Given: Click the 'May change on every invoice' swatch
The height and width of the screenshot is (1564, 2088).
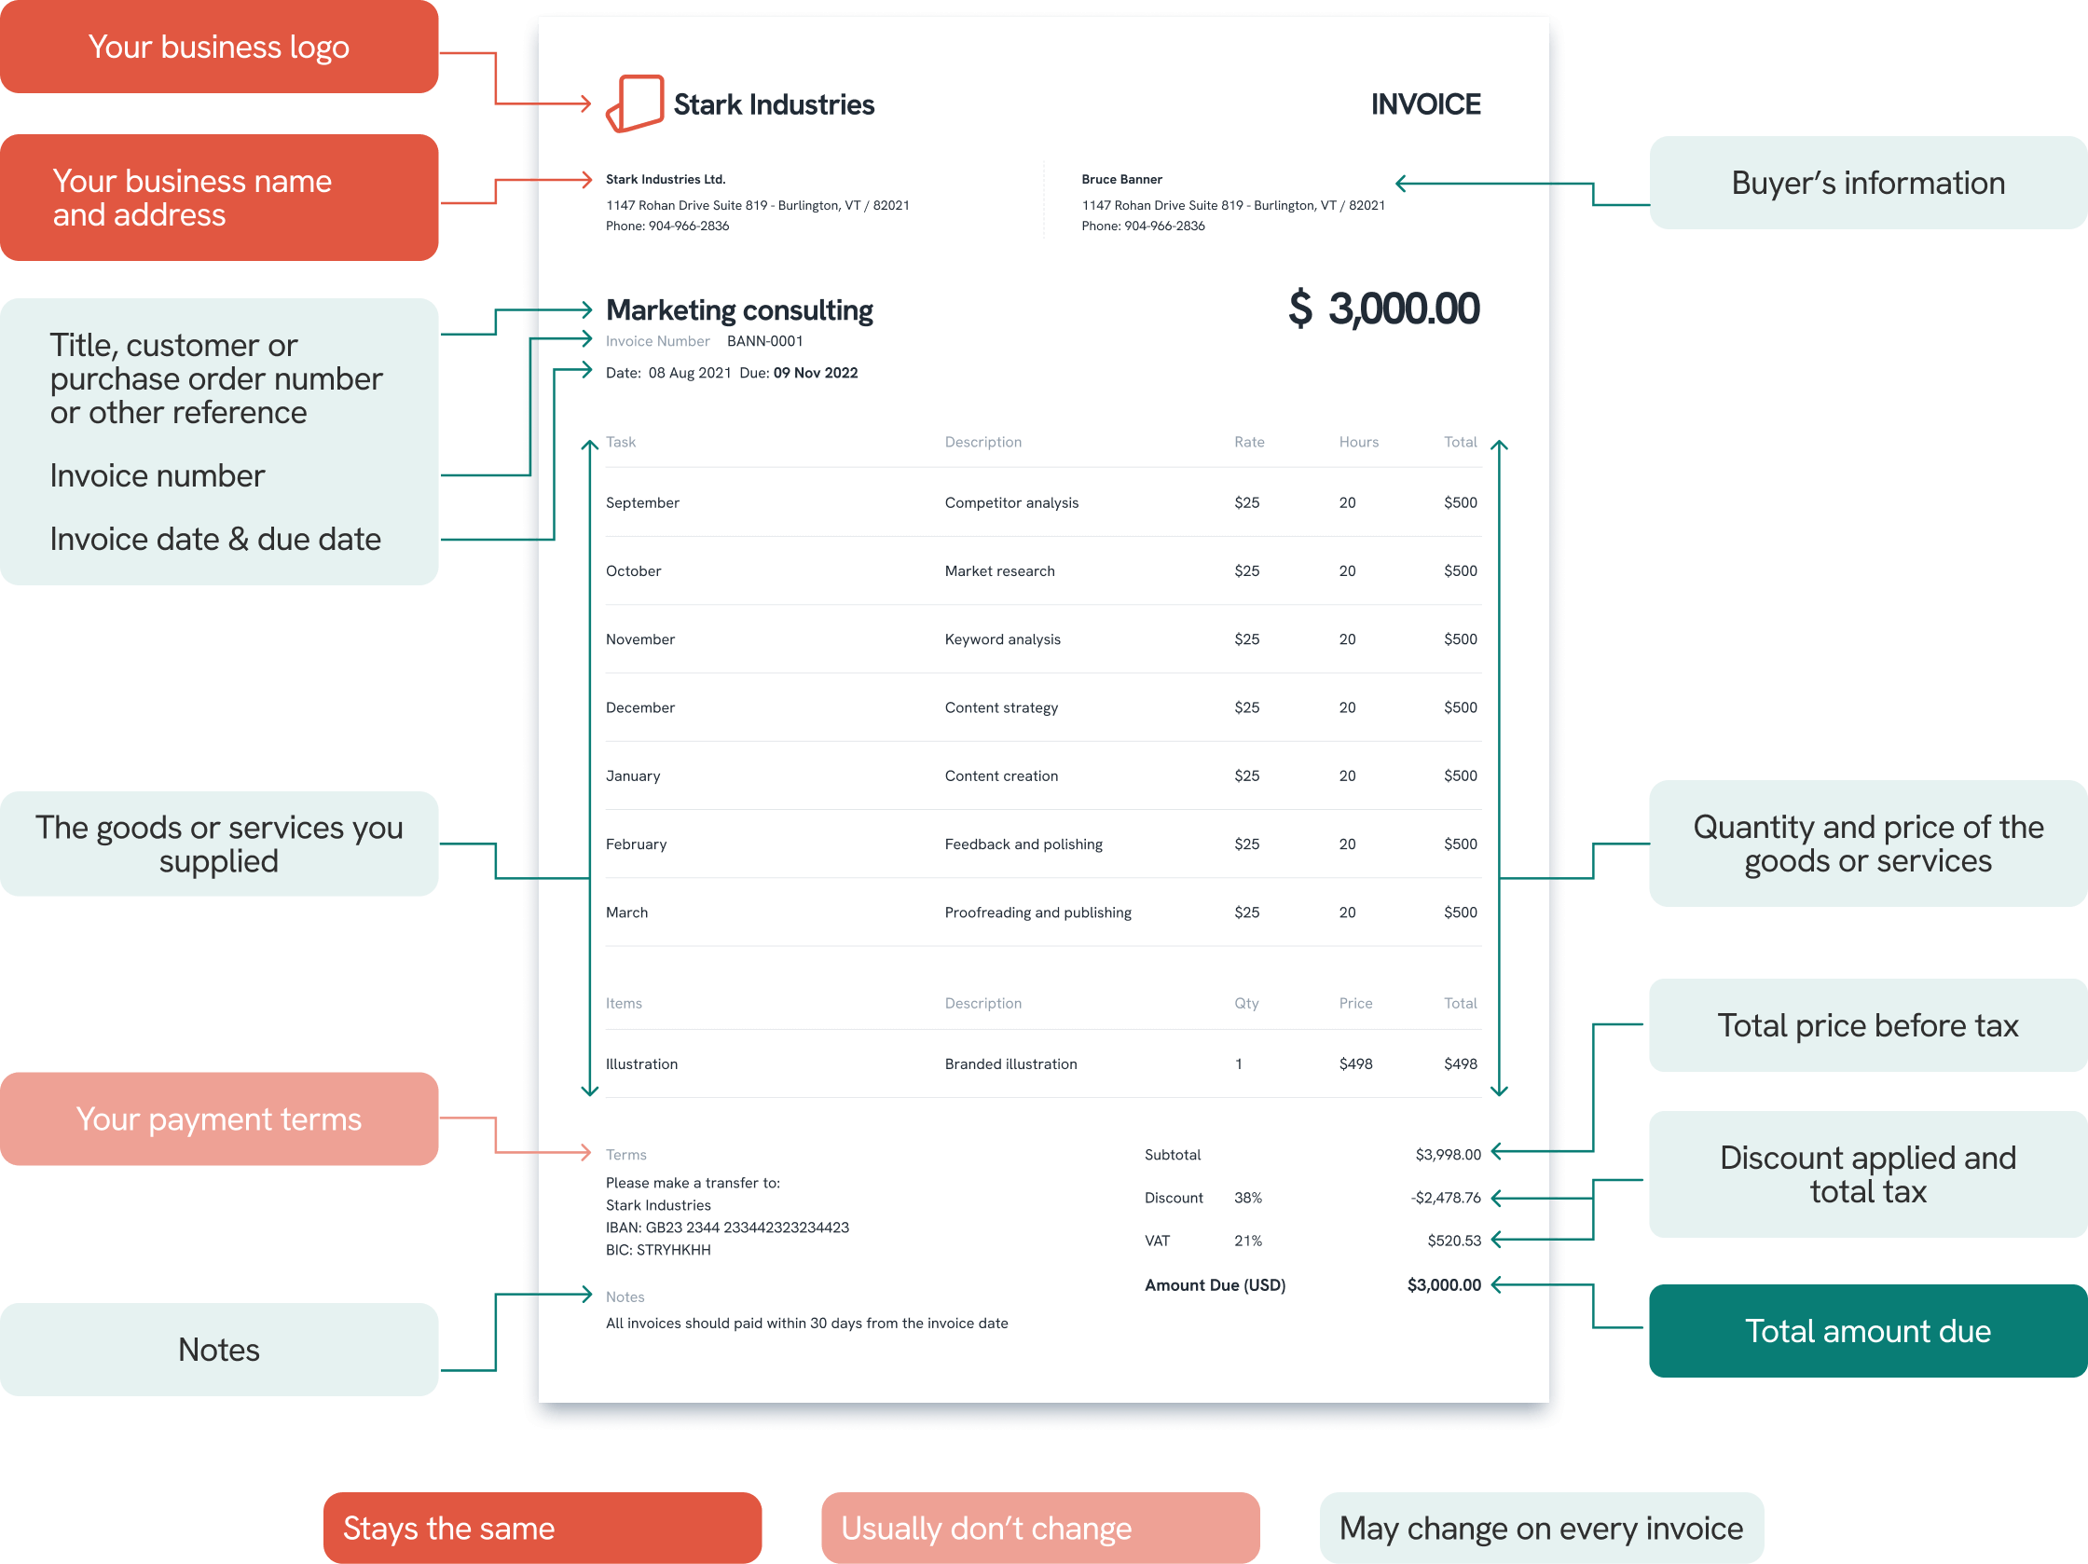Looking at the screenshot, I should tap(1542, 1529).
